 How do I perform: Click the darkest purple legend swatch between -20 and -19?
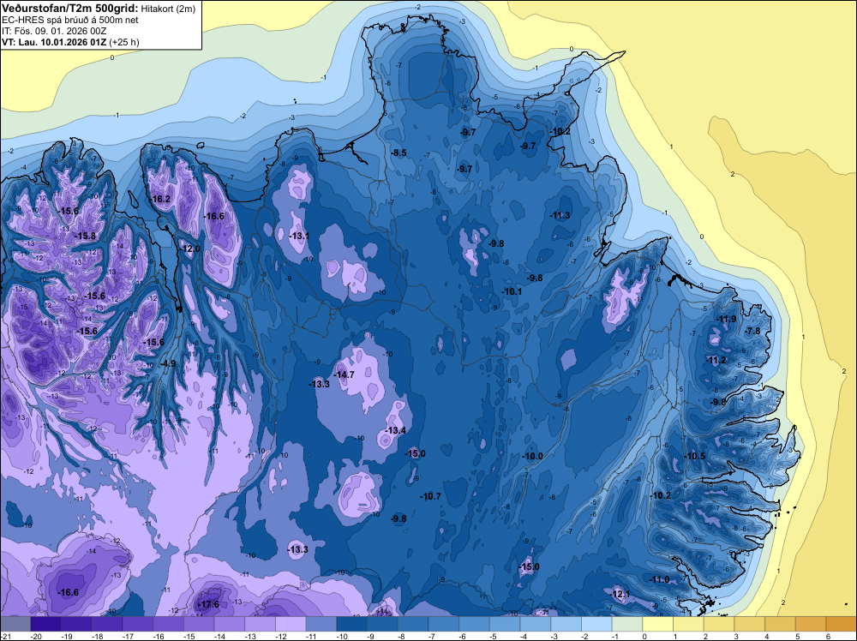pyautogui.click(x=46, y=624)
